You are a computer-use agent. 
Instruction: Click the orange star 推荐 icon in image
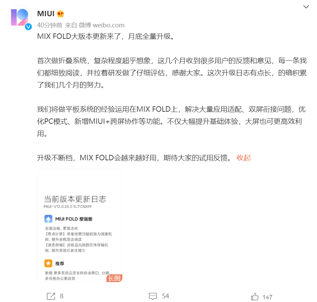(48, 263)
